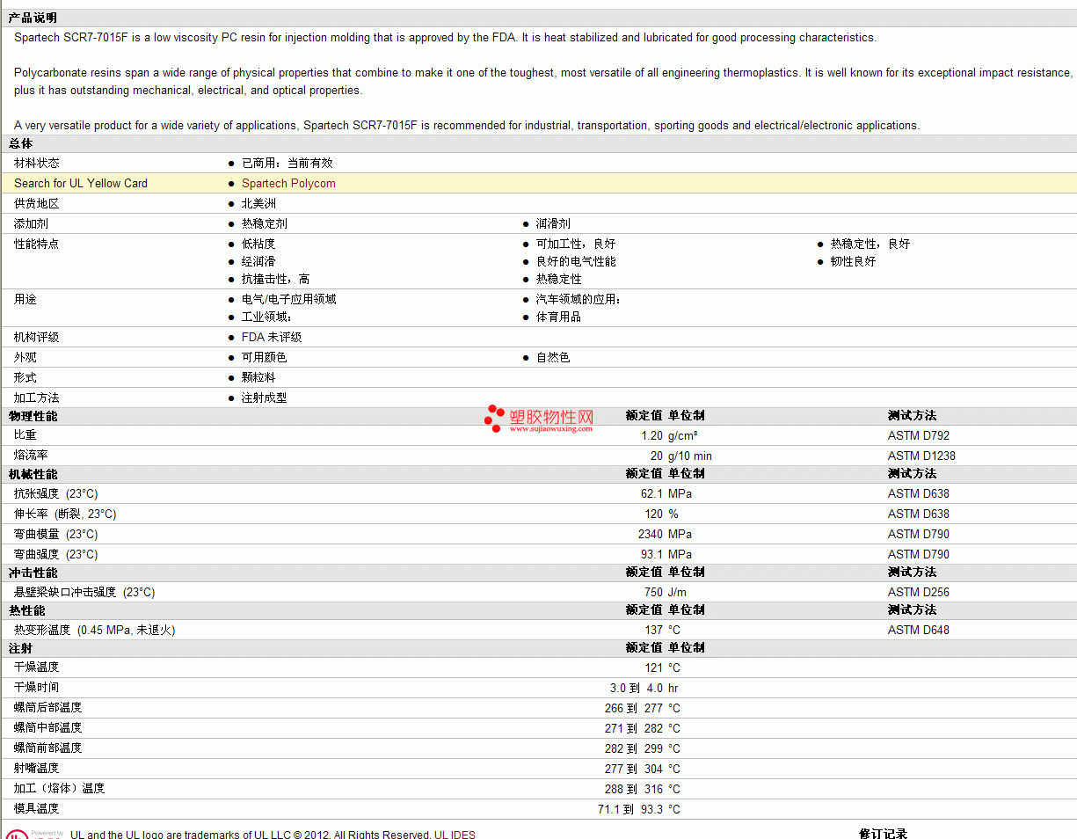Select the 抗张强度 (23°C) row label
The image size is (1077, 839).
[x=56, y=493]
